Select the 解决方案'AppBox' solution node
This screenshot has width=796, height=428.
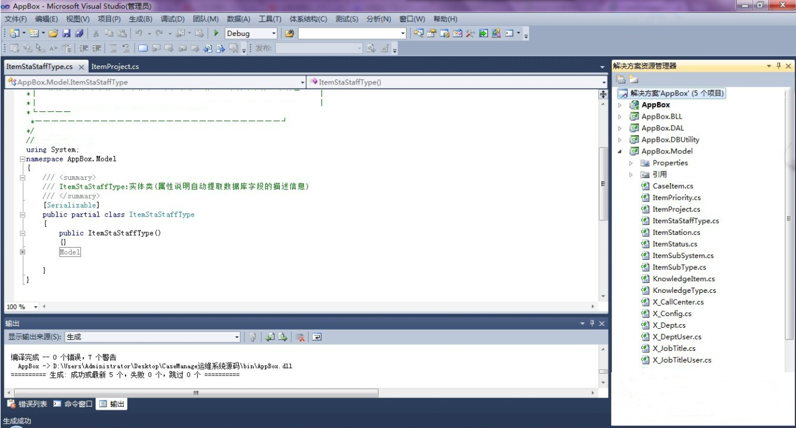[671, 94]
